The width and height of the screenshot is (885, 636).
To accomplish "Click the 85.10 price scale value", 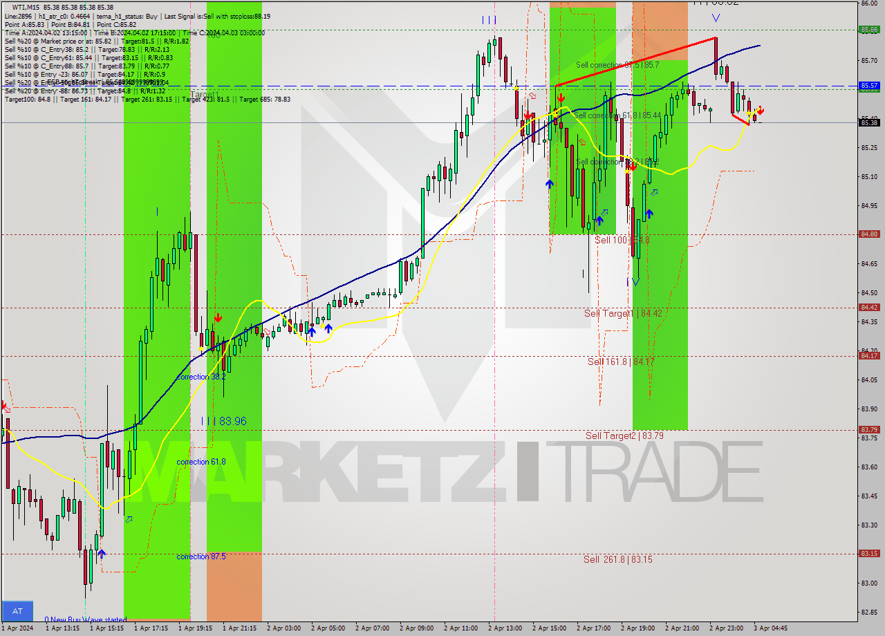I will [x=869, y=176].
